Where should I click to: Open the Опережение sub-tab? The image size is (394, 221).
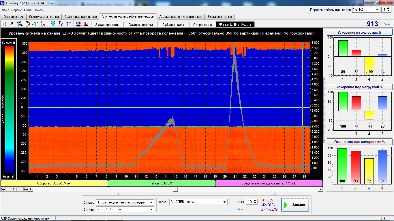(x=202, y=25)
